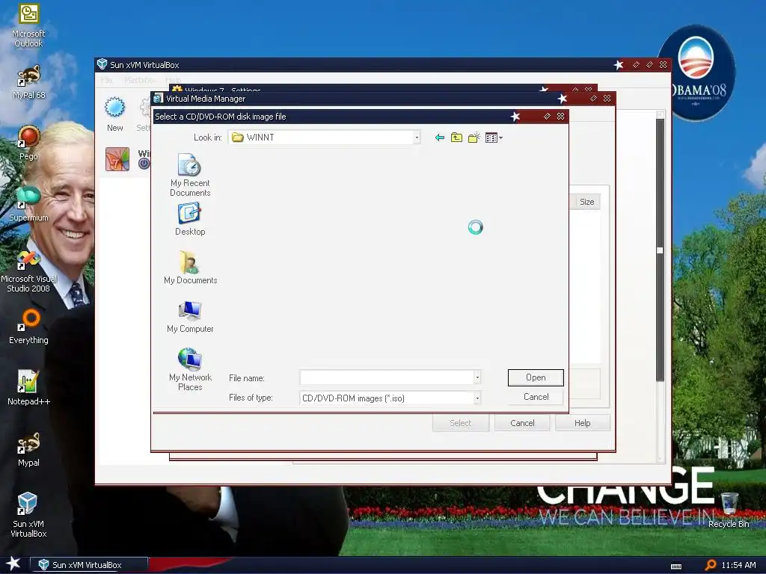766x574 pixels.
Task: Open Everything search desktop icon
Action: point(28,327)
